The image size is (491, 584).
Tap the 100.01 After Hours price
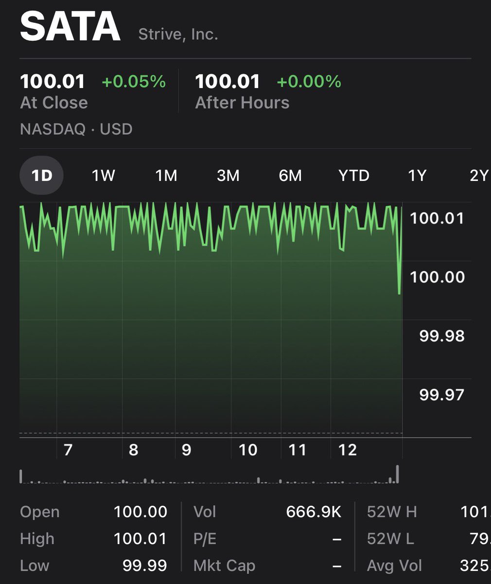228,81
